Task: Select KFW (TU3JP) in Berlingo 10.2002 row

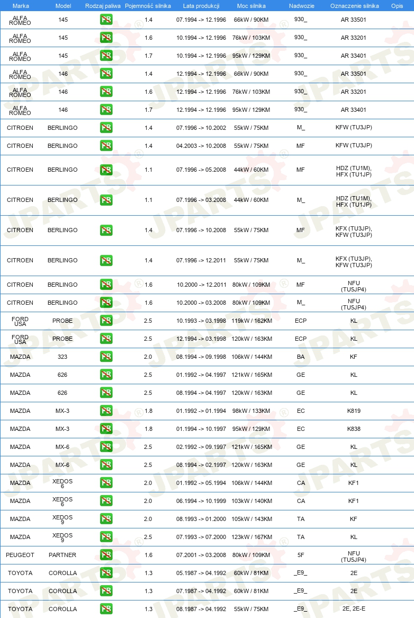Action: (x=354, y=127)
